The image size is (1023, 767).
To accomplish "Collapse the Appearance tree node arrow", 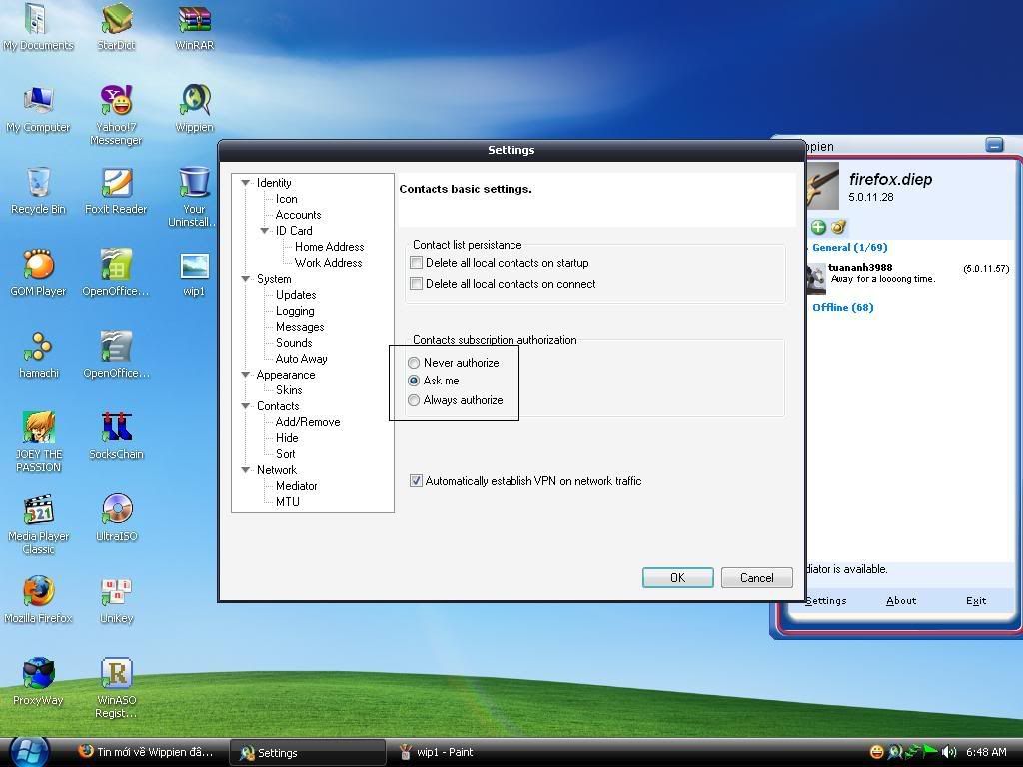I will coord(246,375).
